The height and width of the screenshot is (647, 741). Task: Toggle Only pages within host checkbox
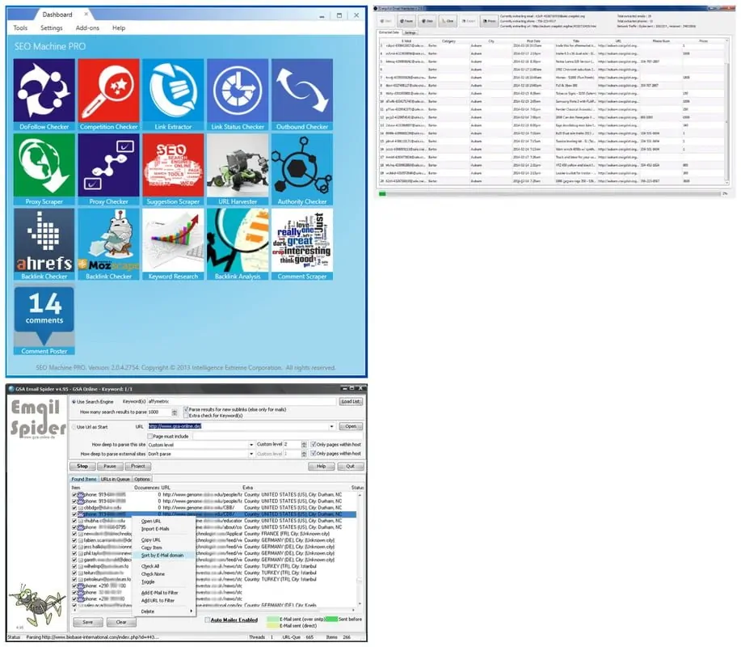[312, 443]
